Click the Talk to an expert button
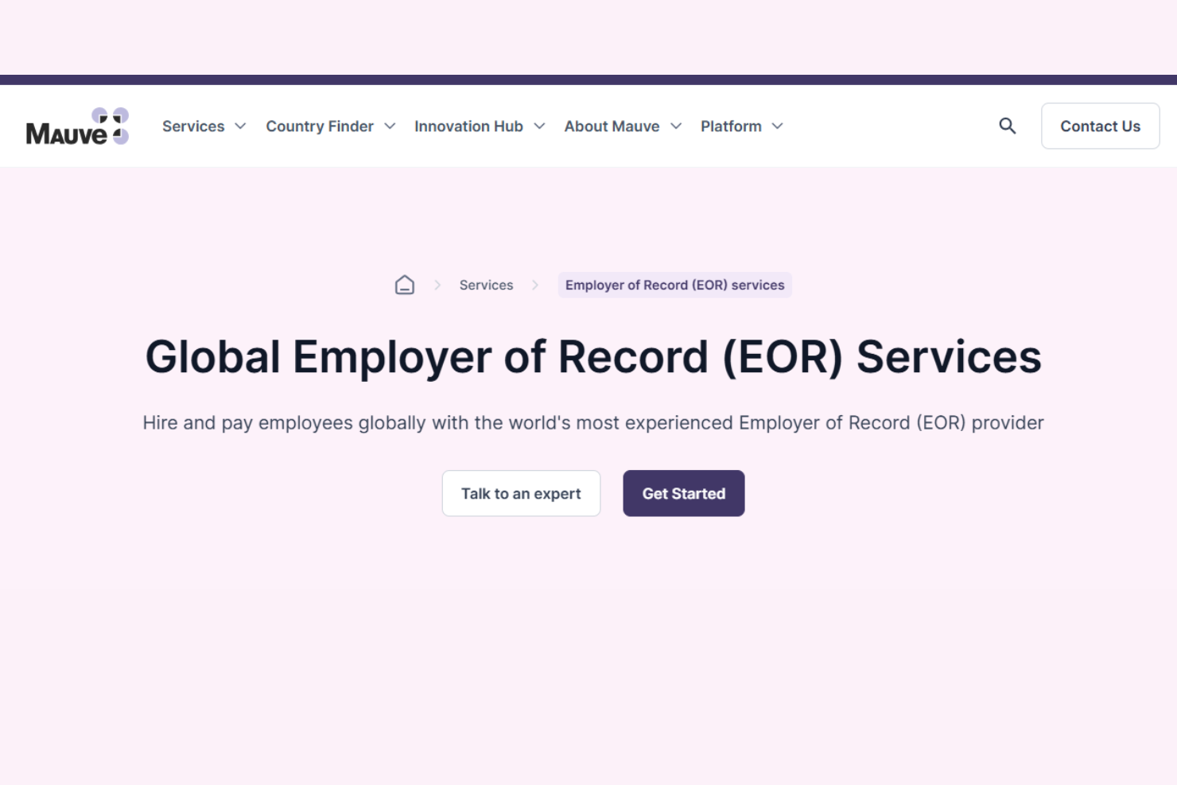The image size is (1177, 785). coord(521,493)
